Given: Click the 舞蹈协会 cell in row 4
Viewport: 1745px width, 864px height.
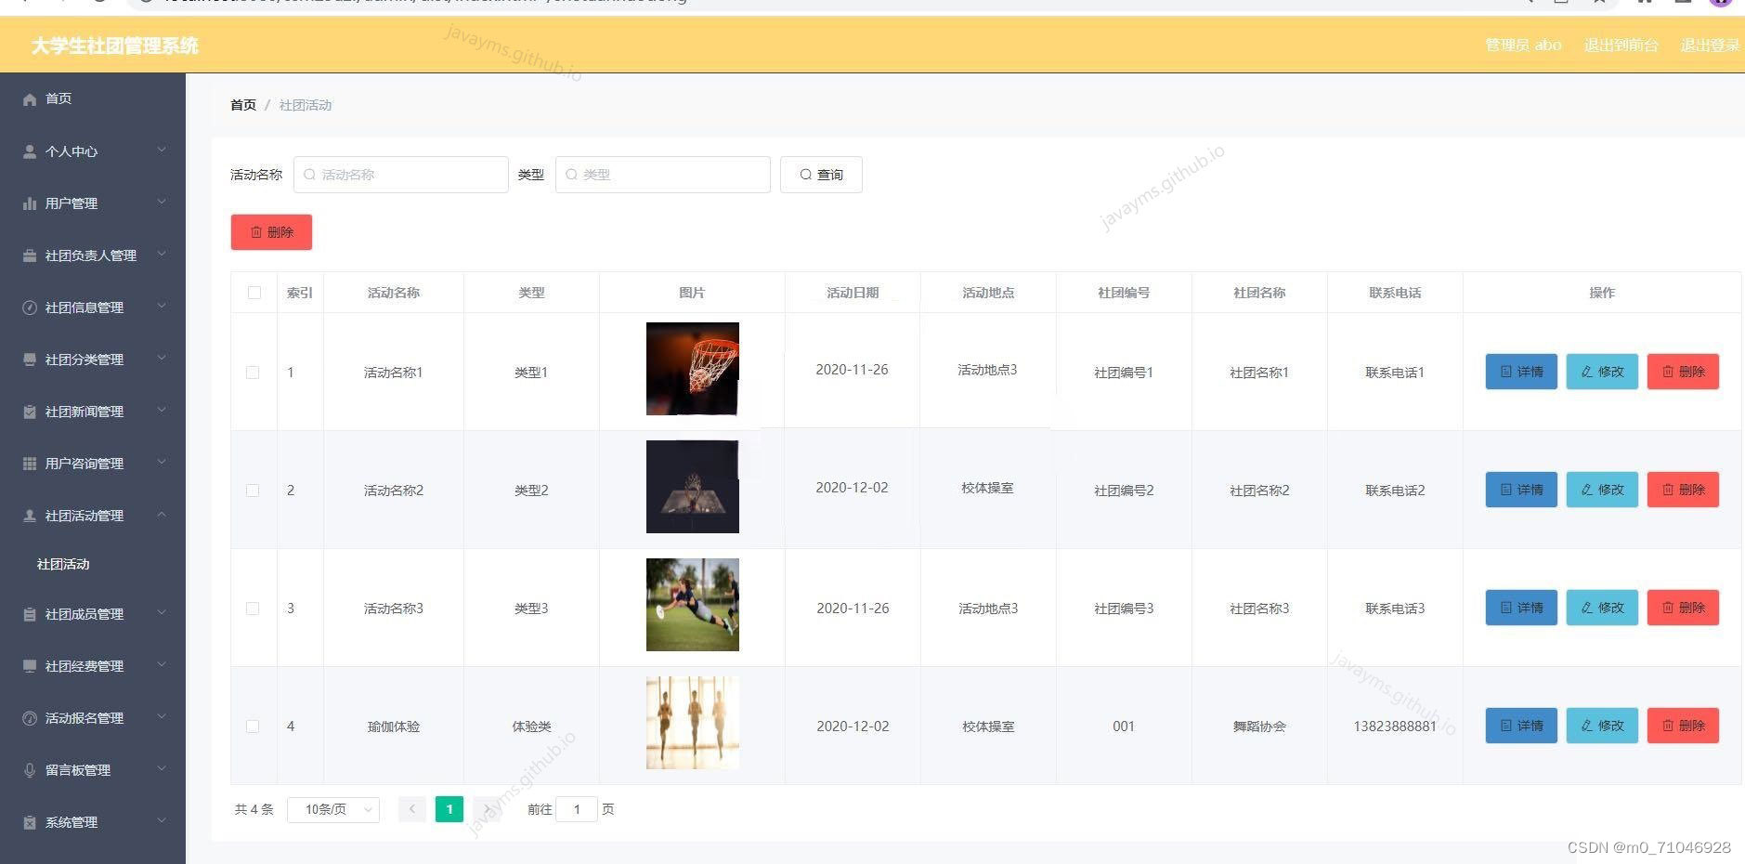Looking at the screenshot, I should point(1259,727).
